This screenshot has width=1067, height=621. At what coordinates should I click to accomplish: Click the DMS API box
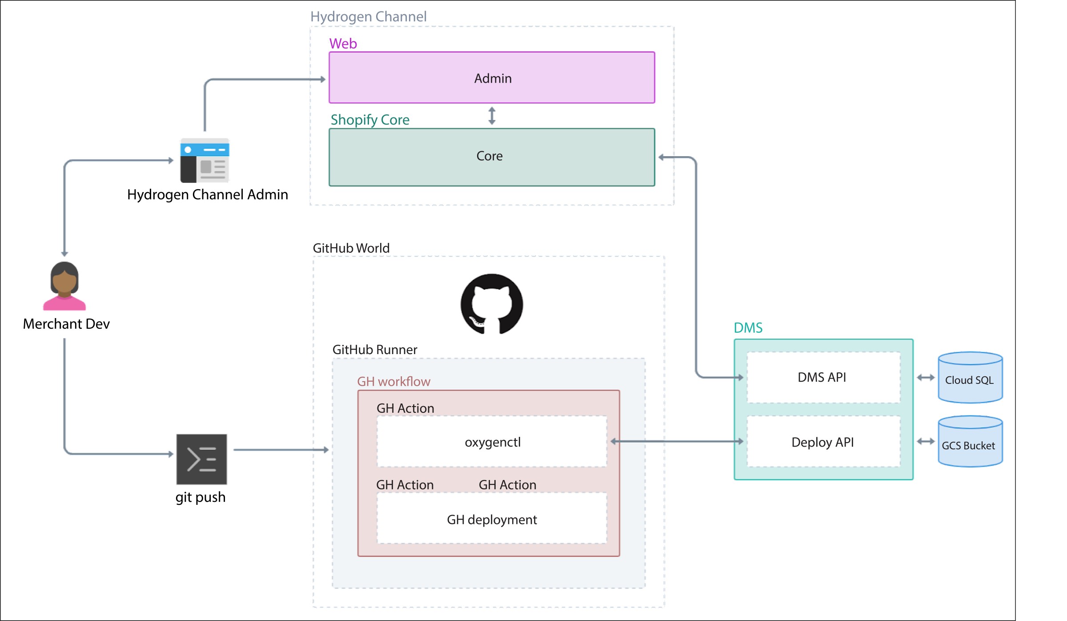823,377
